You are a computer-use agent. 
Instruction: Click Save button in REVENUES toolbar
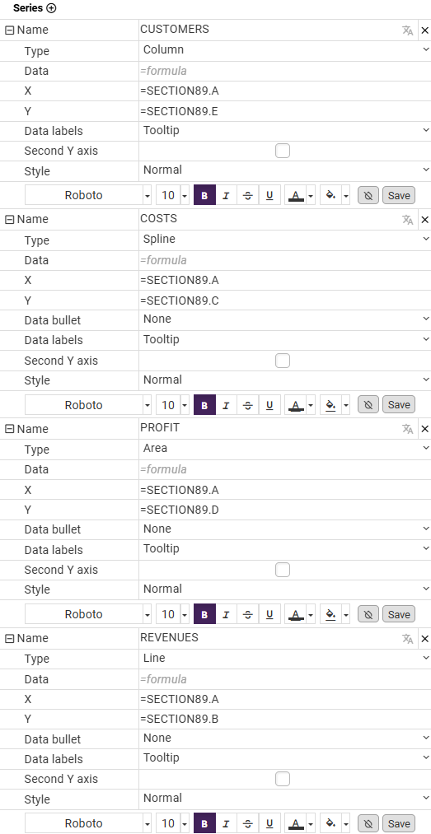click(x=399, y=824)
